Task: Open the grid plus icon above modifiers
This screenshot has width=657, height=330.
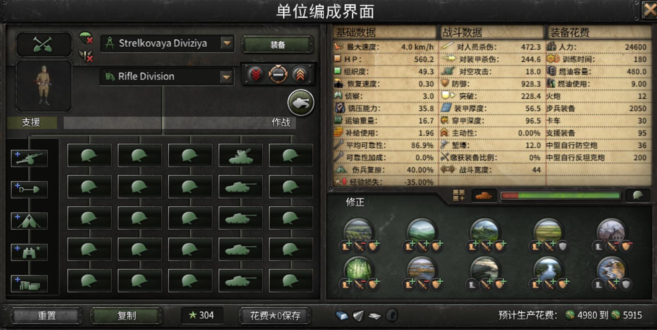Action: click(459, 195)
